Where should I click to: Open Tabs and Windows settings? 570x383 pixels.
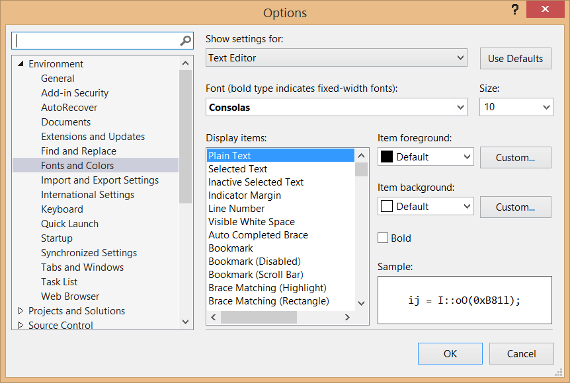(83, 267)
